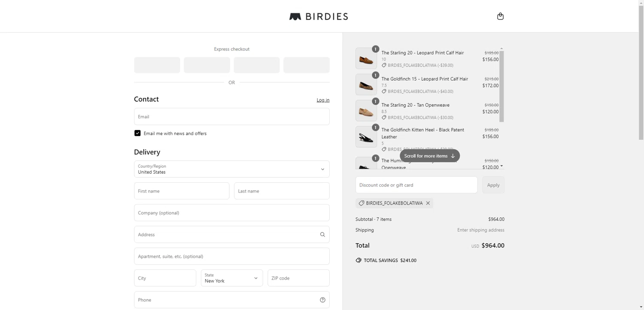Click the cart list scroll-down arrow

[x=501, y=166]
